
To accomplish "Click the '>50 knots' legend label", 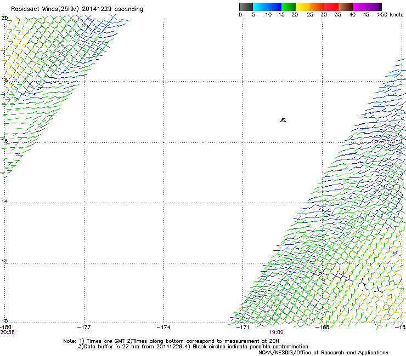I will pos(390,15).
